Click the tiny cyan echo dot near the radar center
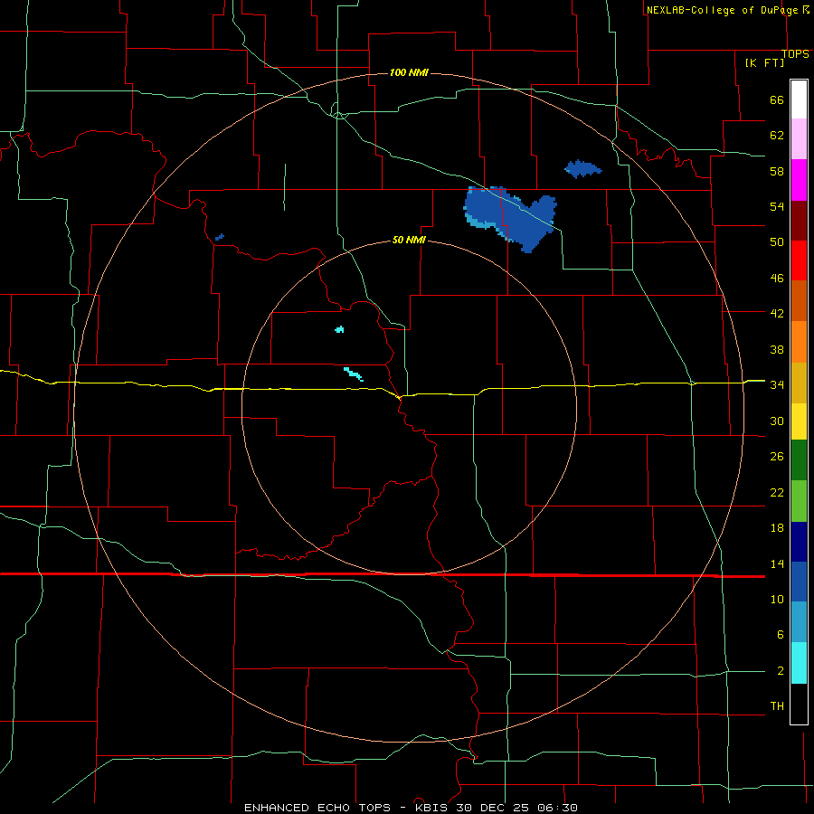Screen dimensions: 814x814 point(339,329)
